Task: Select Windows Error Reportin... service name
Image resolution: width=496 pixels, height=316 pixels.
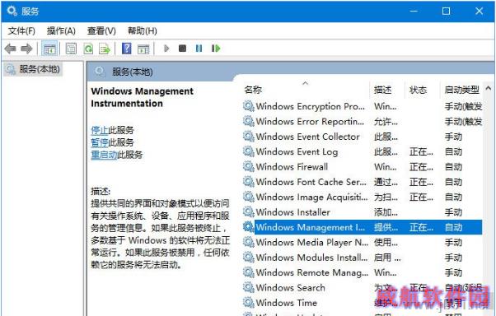Action: pyautogui.click(x=310, y=121)
